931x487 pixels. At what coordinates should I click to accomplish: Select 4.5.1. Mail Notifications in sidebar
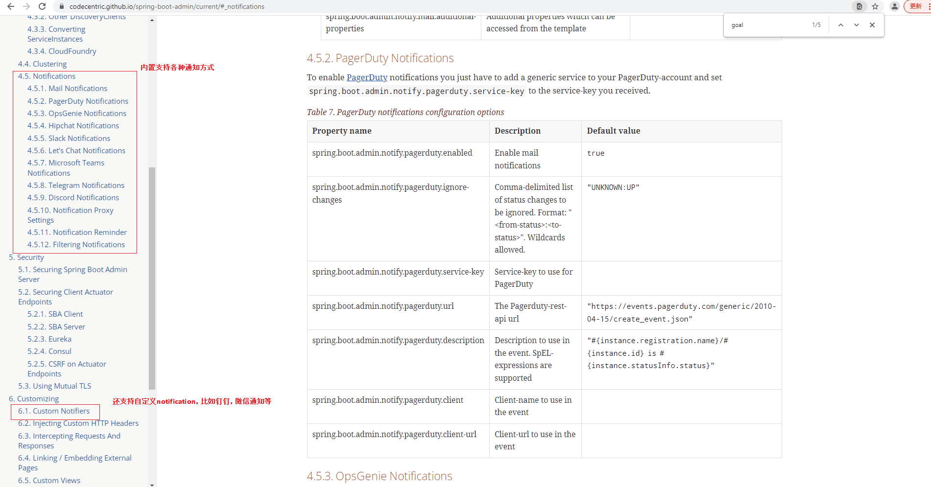[x=67, y=89]
